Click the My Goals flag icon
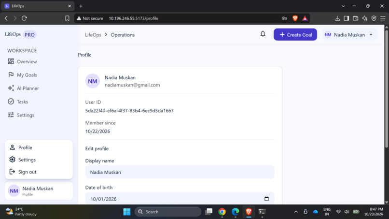Image resolution: width=389 pixels, height=219 pixels. [11, 75]
